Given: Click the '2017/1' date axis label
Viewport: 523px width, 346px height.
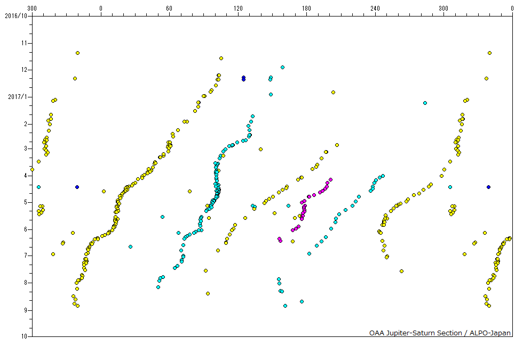Looking at the screenshot, I should [x=17, y=97].
